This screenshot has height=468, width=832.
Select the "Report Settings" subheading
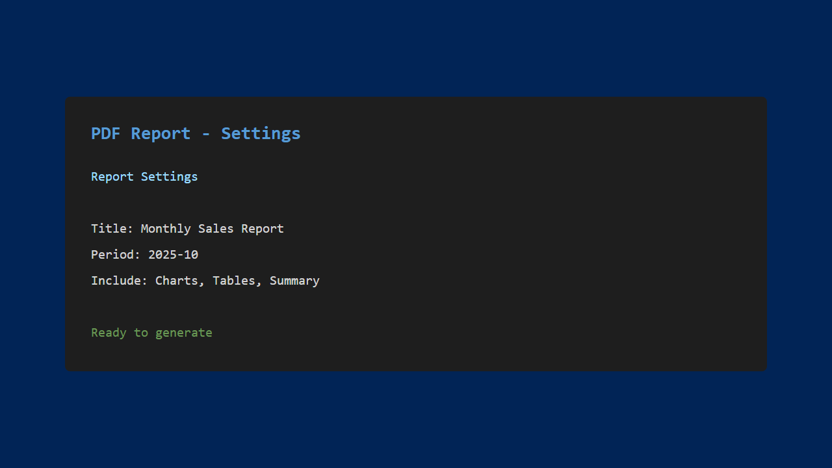144,177
